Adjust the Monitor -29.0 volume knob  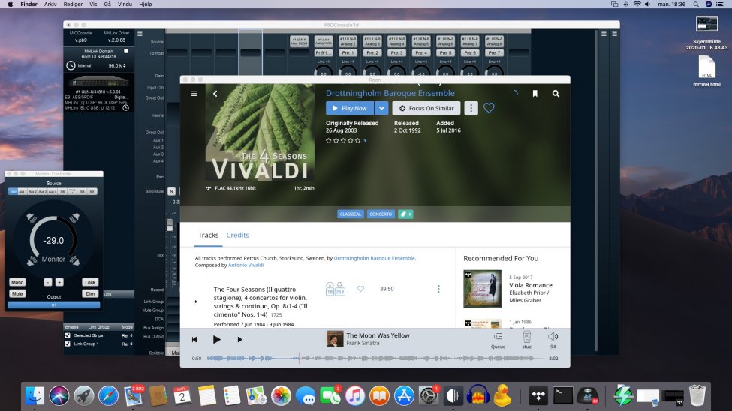click(53, 240)
